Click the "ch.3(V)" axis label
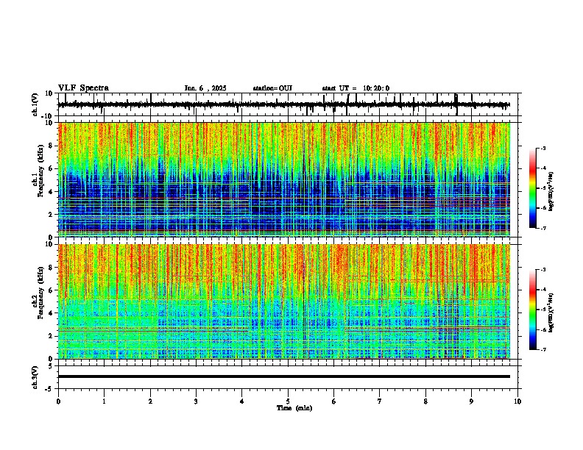 point(35,377)
